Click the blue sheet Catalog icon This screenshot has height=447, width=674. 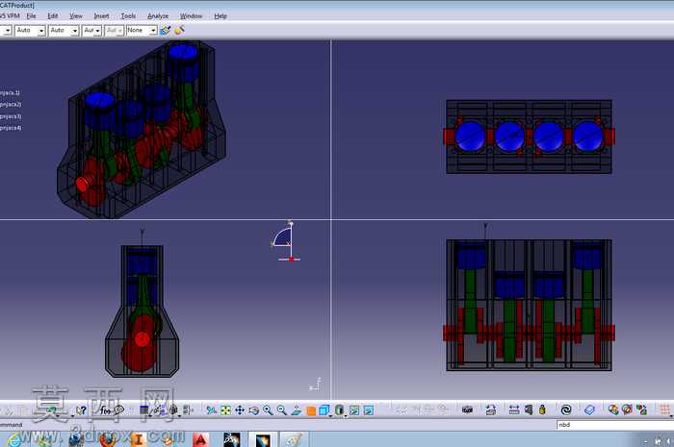(x=589, y=410)
